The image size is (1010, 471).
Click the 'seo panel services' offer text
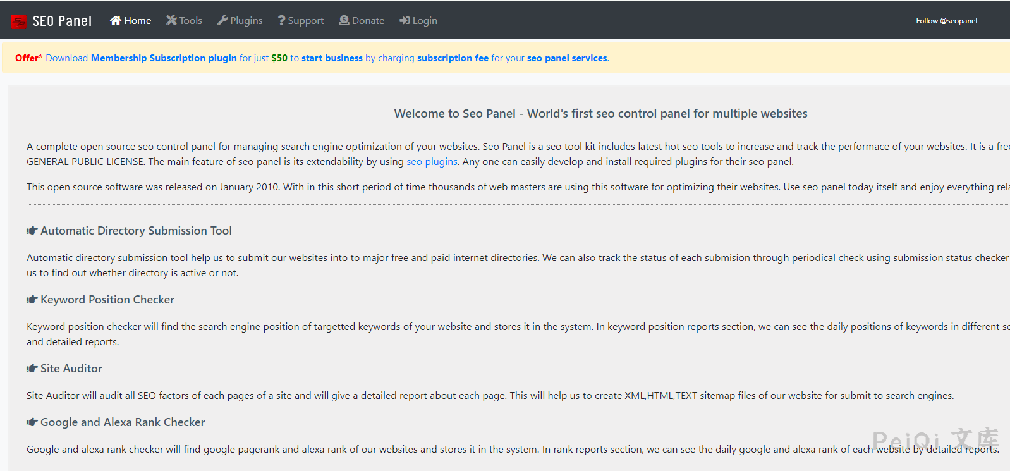point(567,58)
